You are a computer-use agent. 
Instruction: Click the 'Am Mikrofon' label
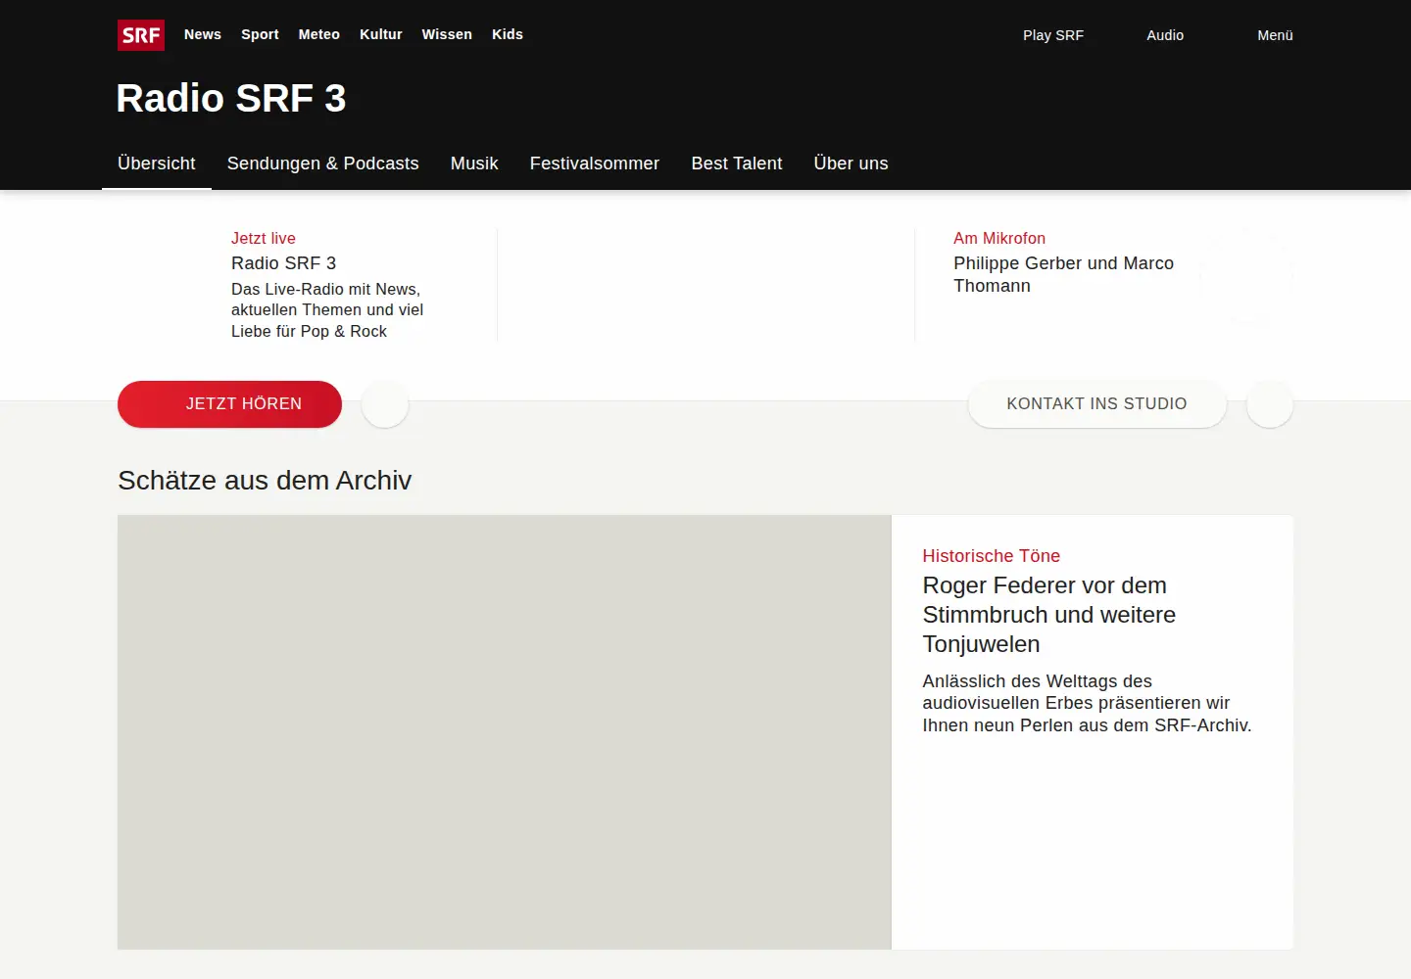click(999, 238)
